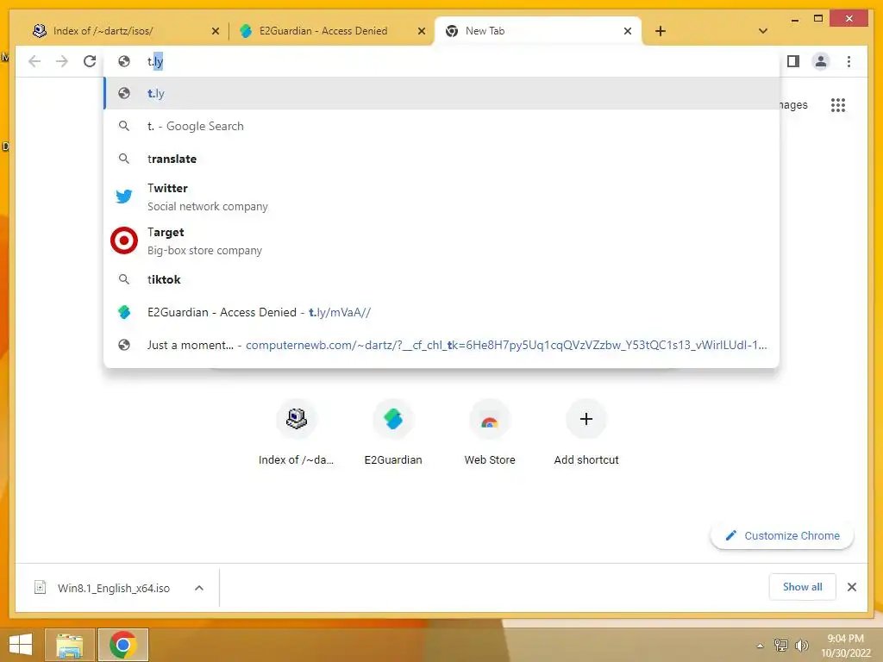Switch to E2Guardian - Access Denied tab

331,31
